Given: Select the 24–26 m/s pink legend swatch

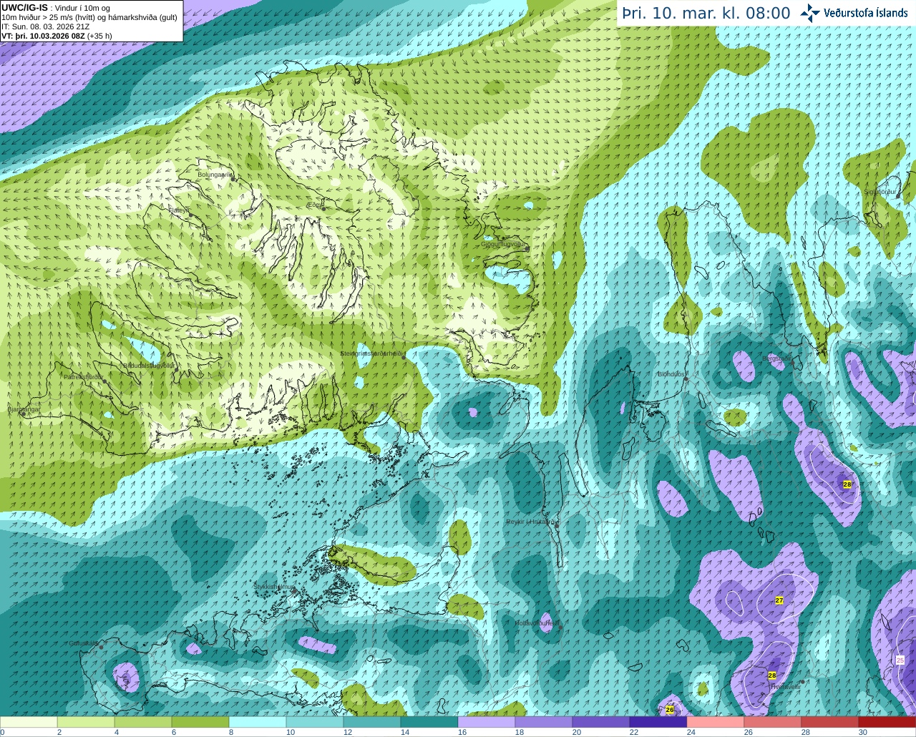Looking at the screenshot, I should pos(716,722).
